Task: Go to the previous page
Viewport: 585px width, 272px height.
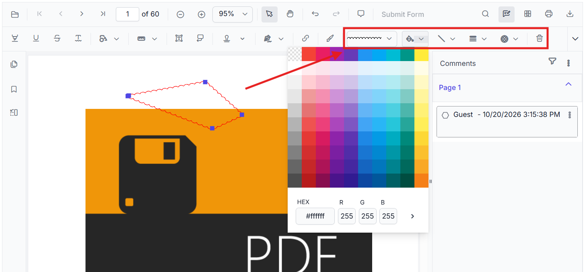Action: point(61,14)
